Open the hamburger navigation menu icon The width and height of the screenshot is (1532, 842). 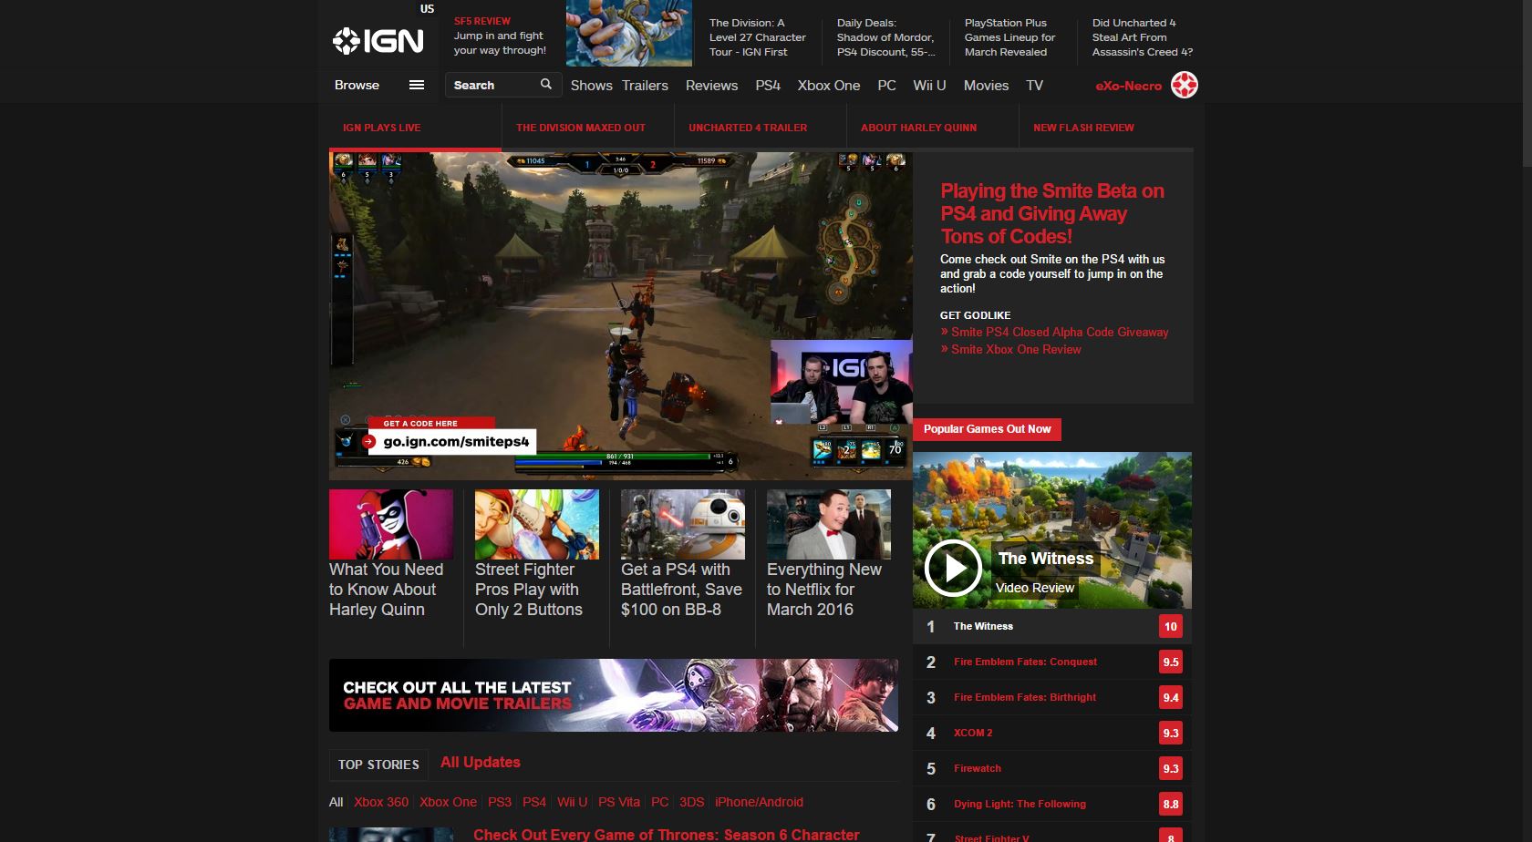point(418,85)
